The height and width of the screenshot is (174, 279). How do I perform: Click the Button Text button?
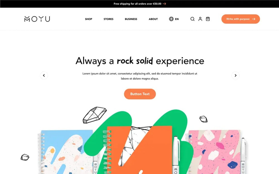click(140, 94)
